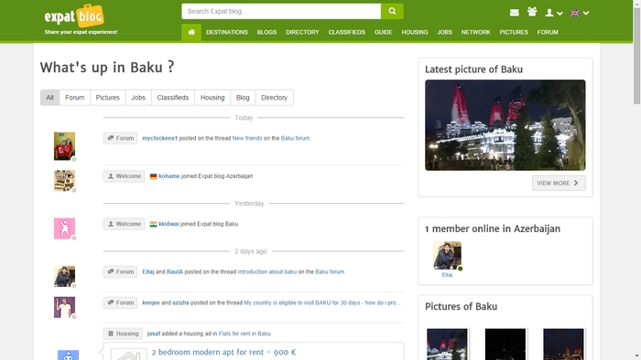Click the Expat blog logo
The image size is (641, 360).
[74, 16]
